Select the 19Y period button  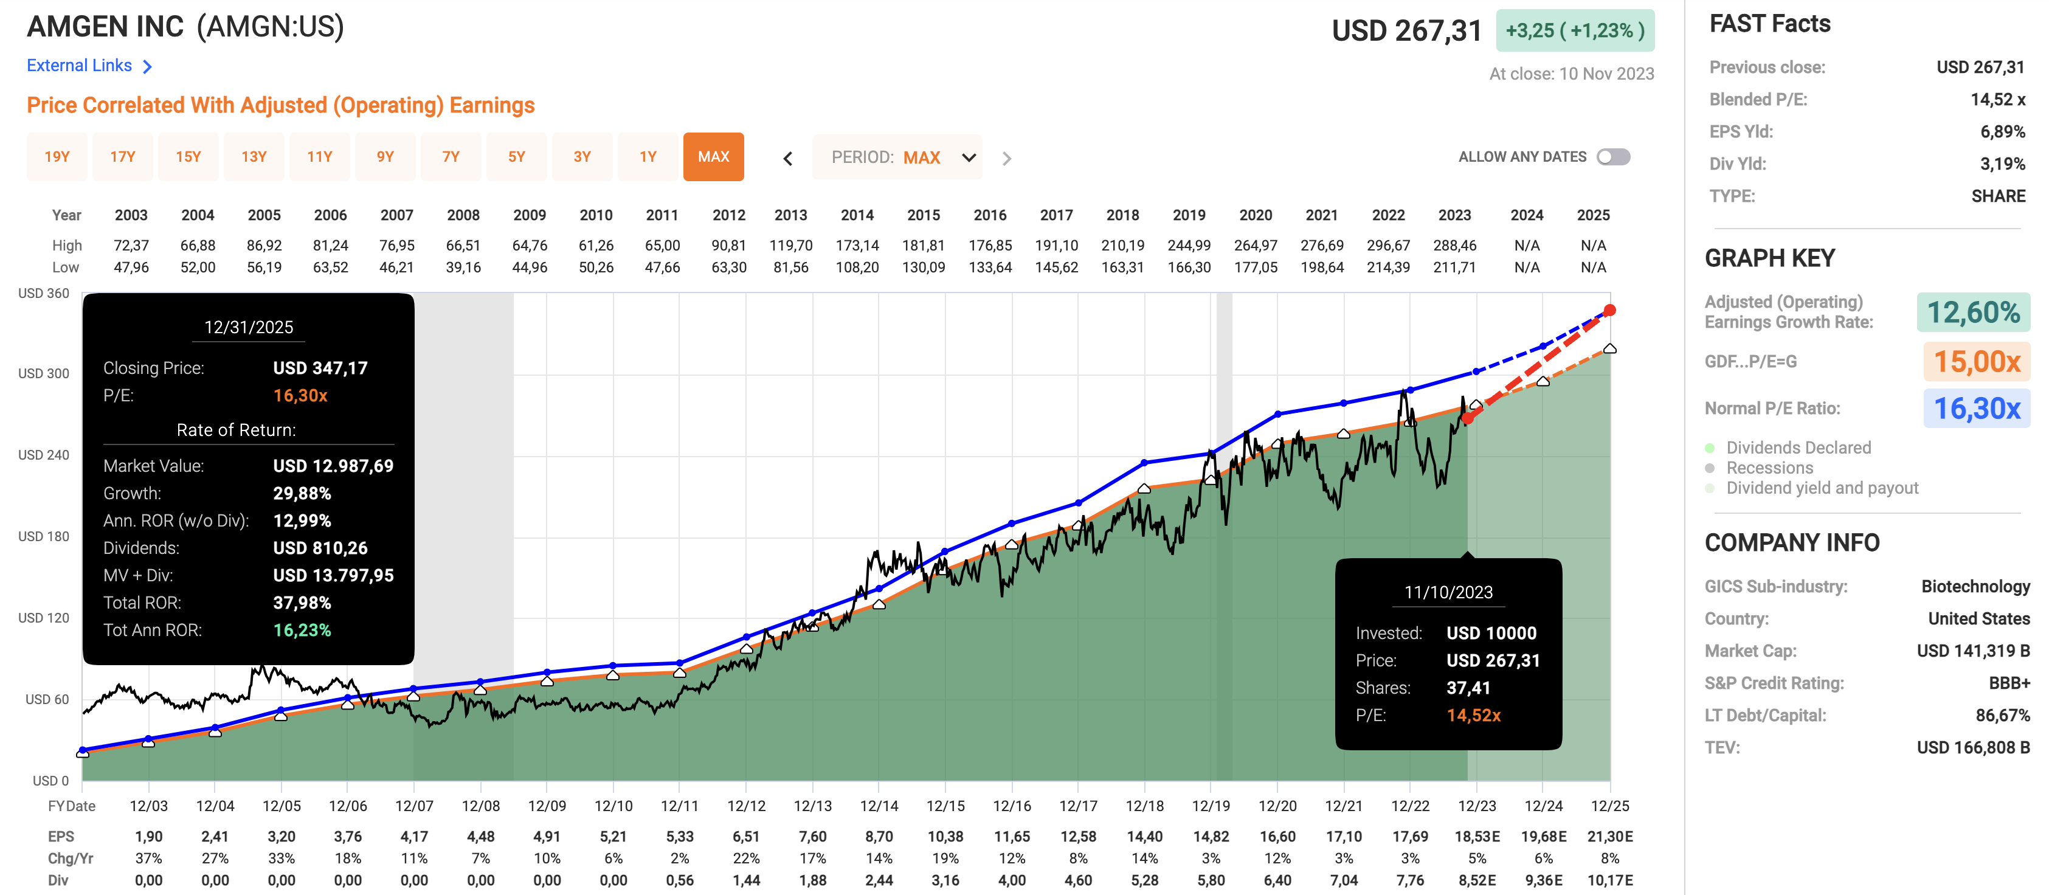[57, 157]
